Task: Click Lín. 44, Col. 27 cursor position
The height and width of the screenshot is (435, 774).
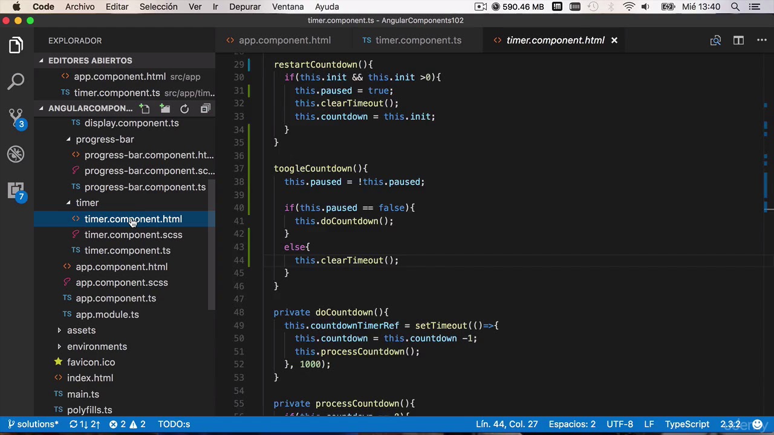Action: (x=507, y=424)
